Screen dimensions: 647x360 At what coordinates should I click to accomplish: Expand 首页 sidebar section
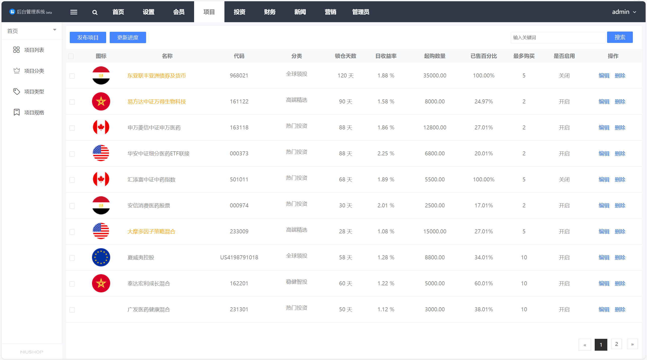click(54, 31)
